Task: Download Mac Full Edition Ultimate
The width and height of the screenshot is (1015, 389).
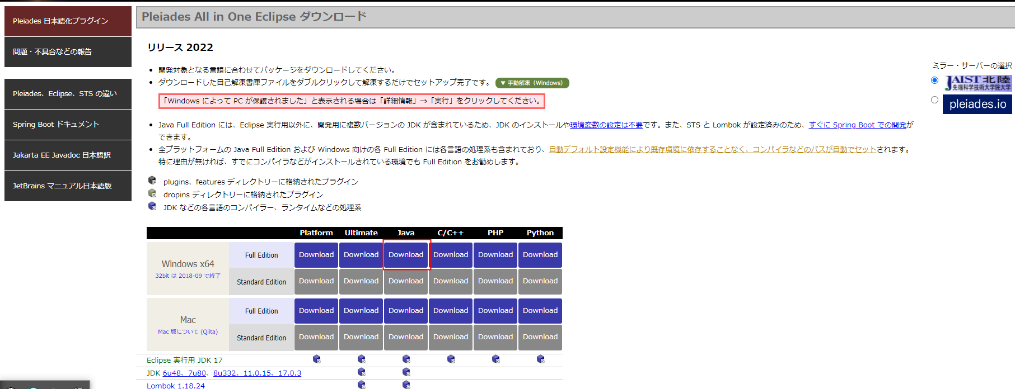Action: (x=361, y=311)
